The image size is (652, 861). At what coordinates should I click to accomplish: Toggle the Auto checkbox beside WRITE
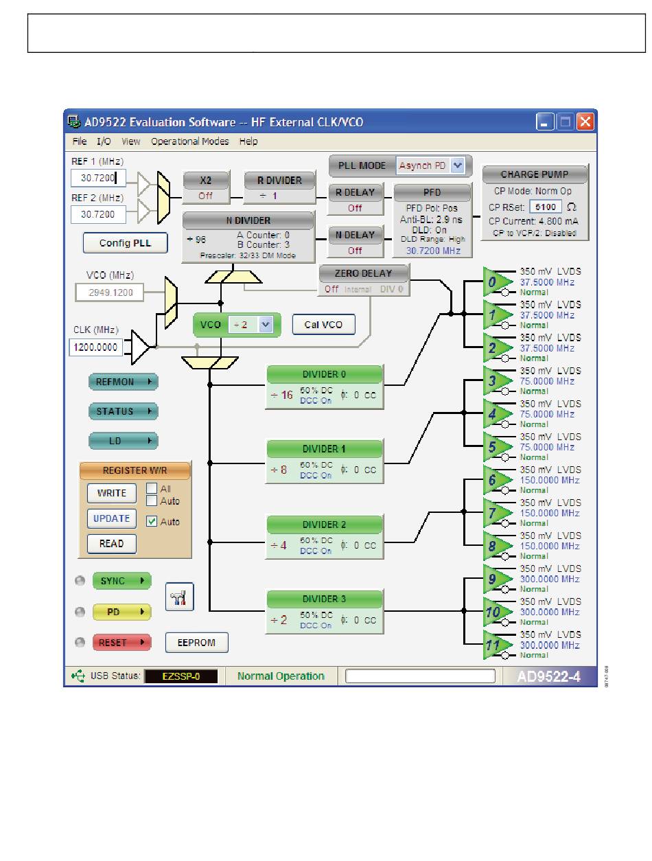pyautogui.click(x=152, y=501)
